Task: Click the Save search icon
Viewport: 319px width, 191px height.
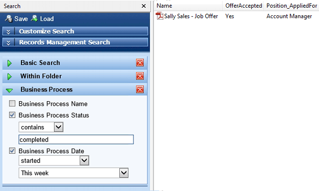Action: (x=9, y=18)
